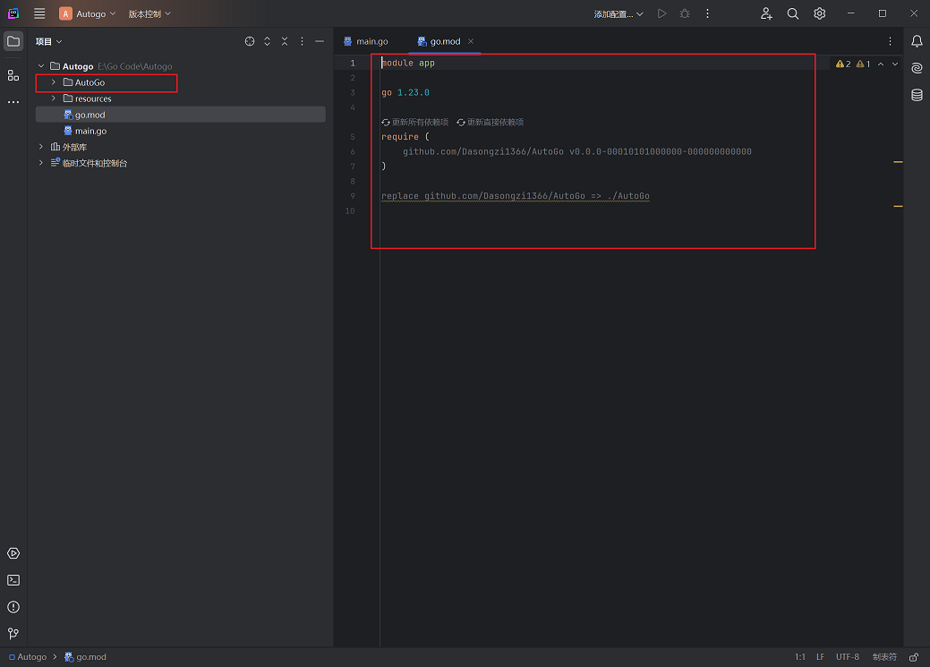Expand the 外部库 node
Image resolution: width=930 pixels, height=667 pixels.
click(x=41, y=147)
